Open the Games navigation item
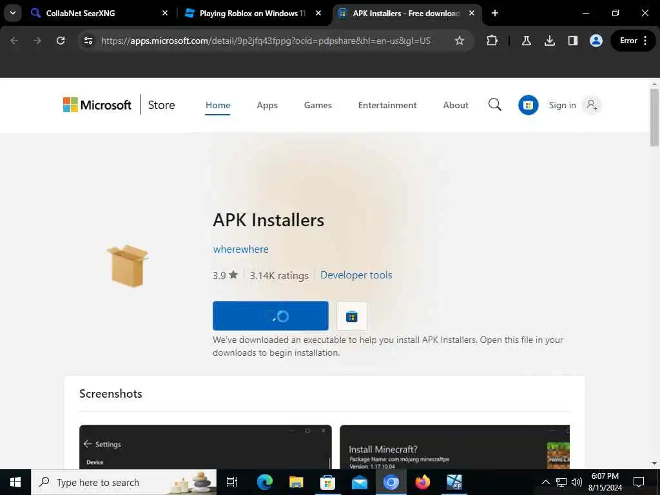The image size is (660, 495). [318, 105]
